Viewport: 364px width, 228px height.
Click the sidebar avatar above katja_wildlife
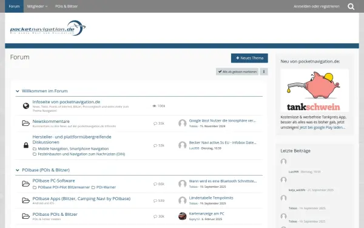point(283,180)
